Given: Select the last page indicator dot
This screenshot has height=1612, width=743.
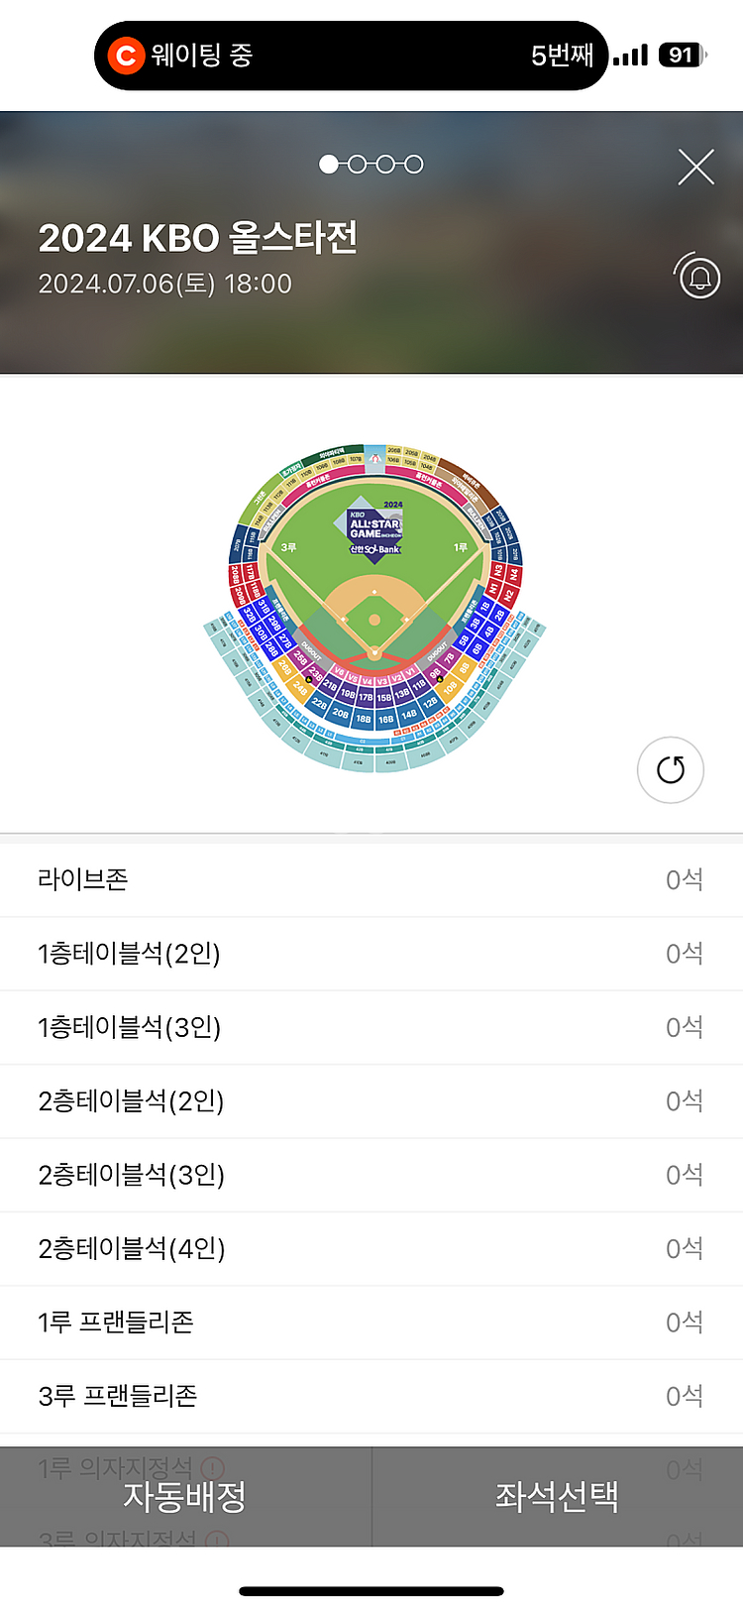Looking at the screenshot, I should 414,165.
